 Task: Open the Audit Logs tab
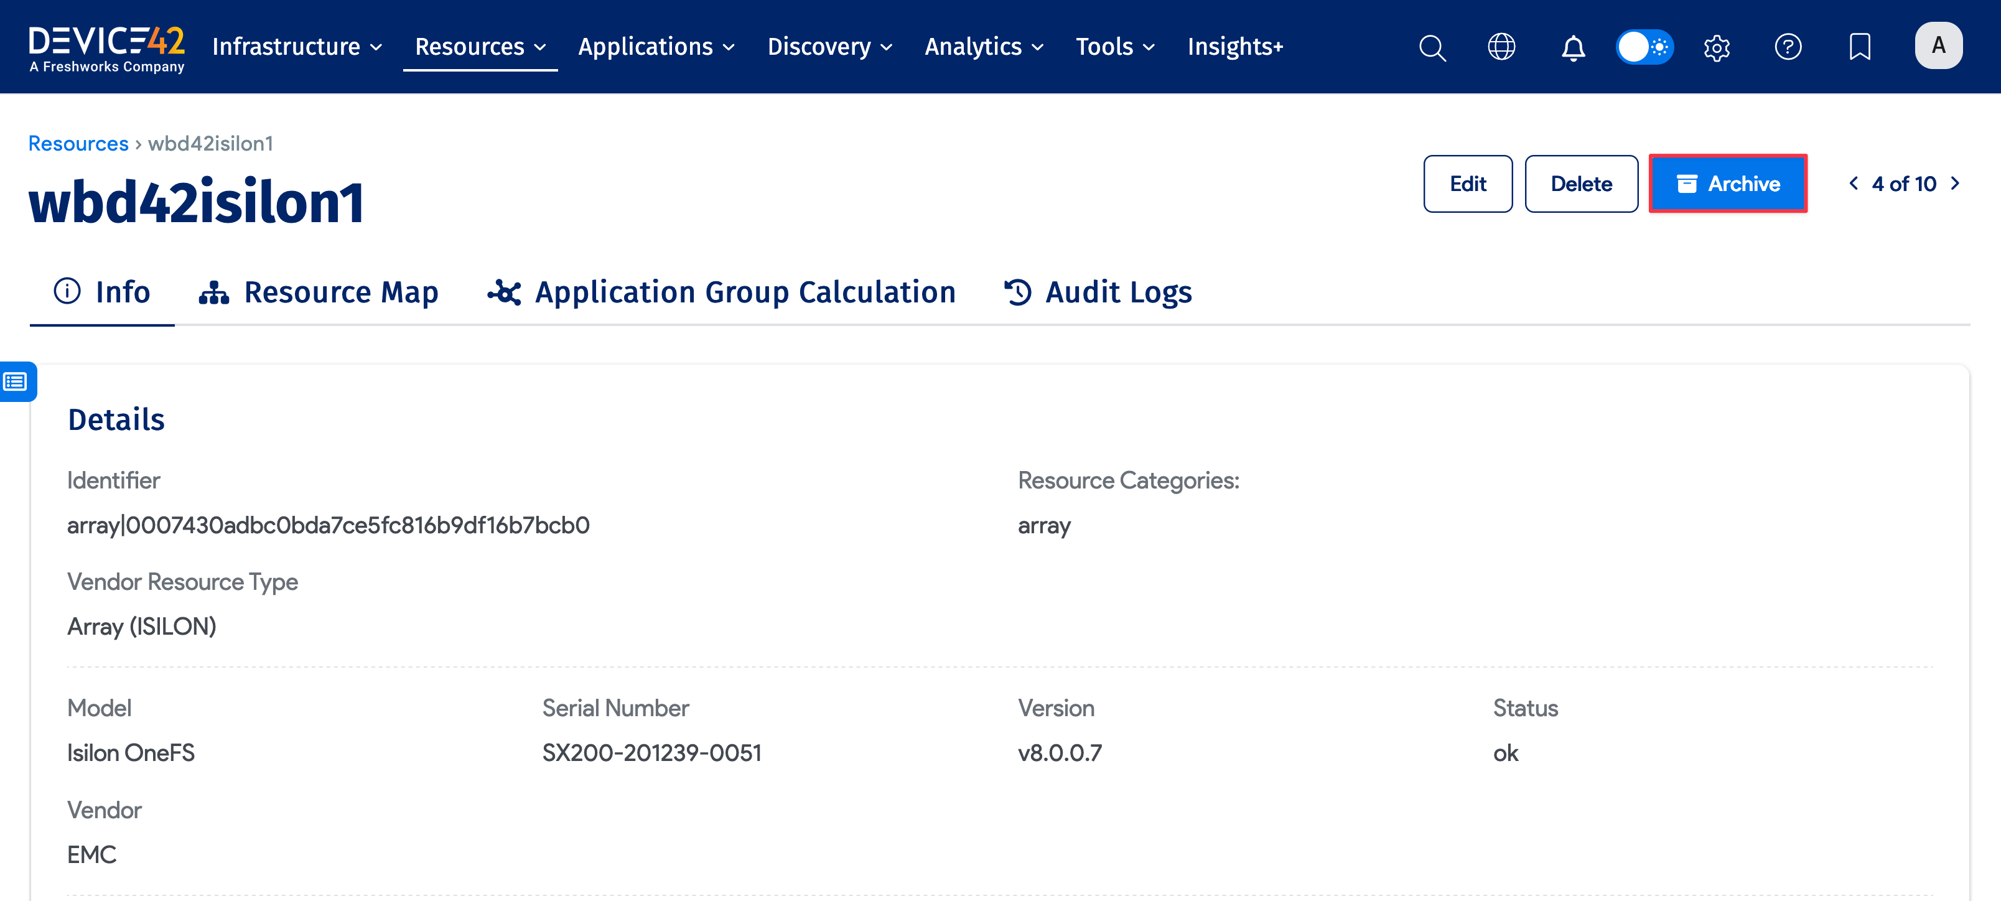pyautogui.click(x=1098, y=292)
